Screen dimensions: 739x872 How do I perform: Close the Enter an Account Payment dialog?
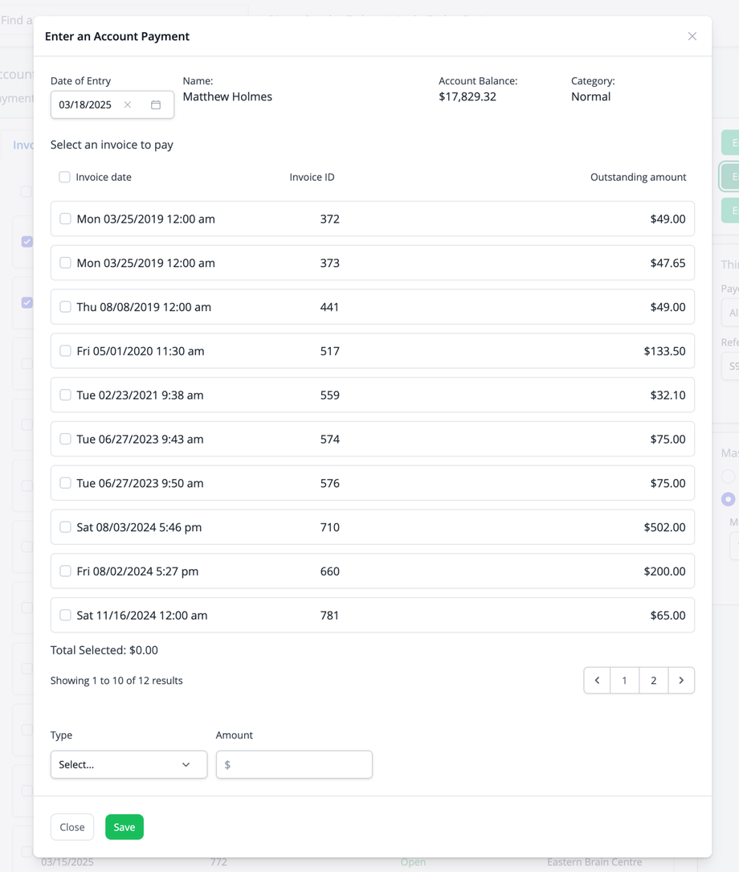692,36
